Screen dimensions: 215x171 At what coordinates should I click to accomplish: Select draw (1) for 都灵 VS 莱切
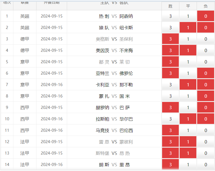pyautogui.click(x=188, y=62)
